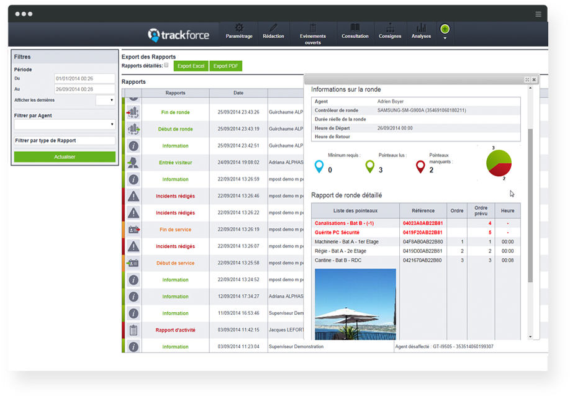Click the Du start date field
The width and height of the screenshot is (570, 396).
(84, 79)
